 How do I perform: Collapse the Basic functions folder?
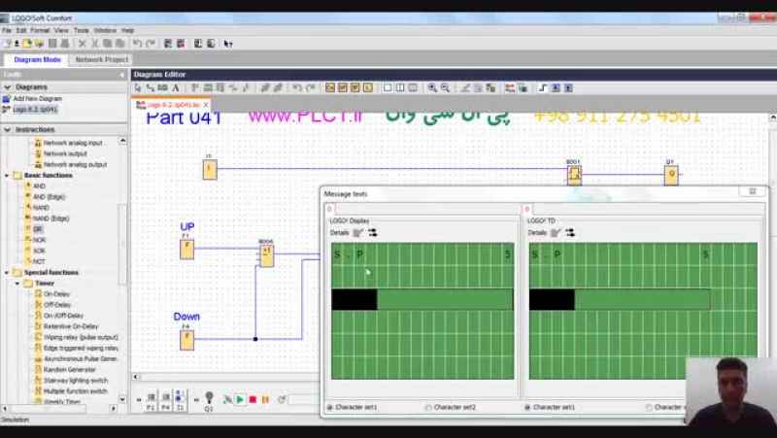[7, 176]
